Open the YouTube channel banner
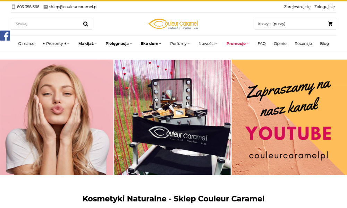347x208 pixels. pyautogui.click(x=289, y=118)
